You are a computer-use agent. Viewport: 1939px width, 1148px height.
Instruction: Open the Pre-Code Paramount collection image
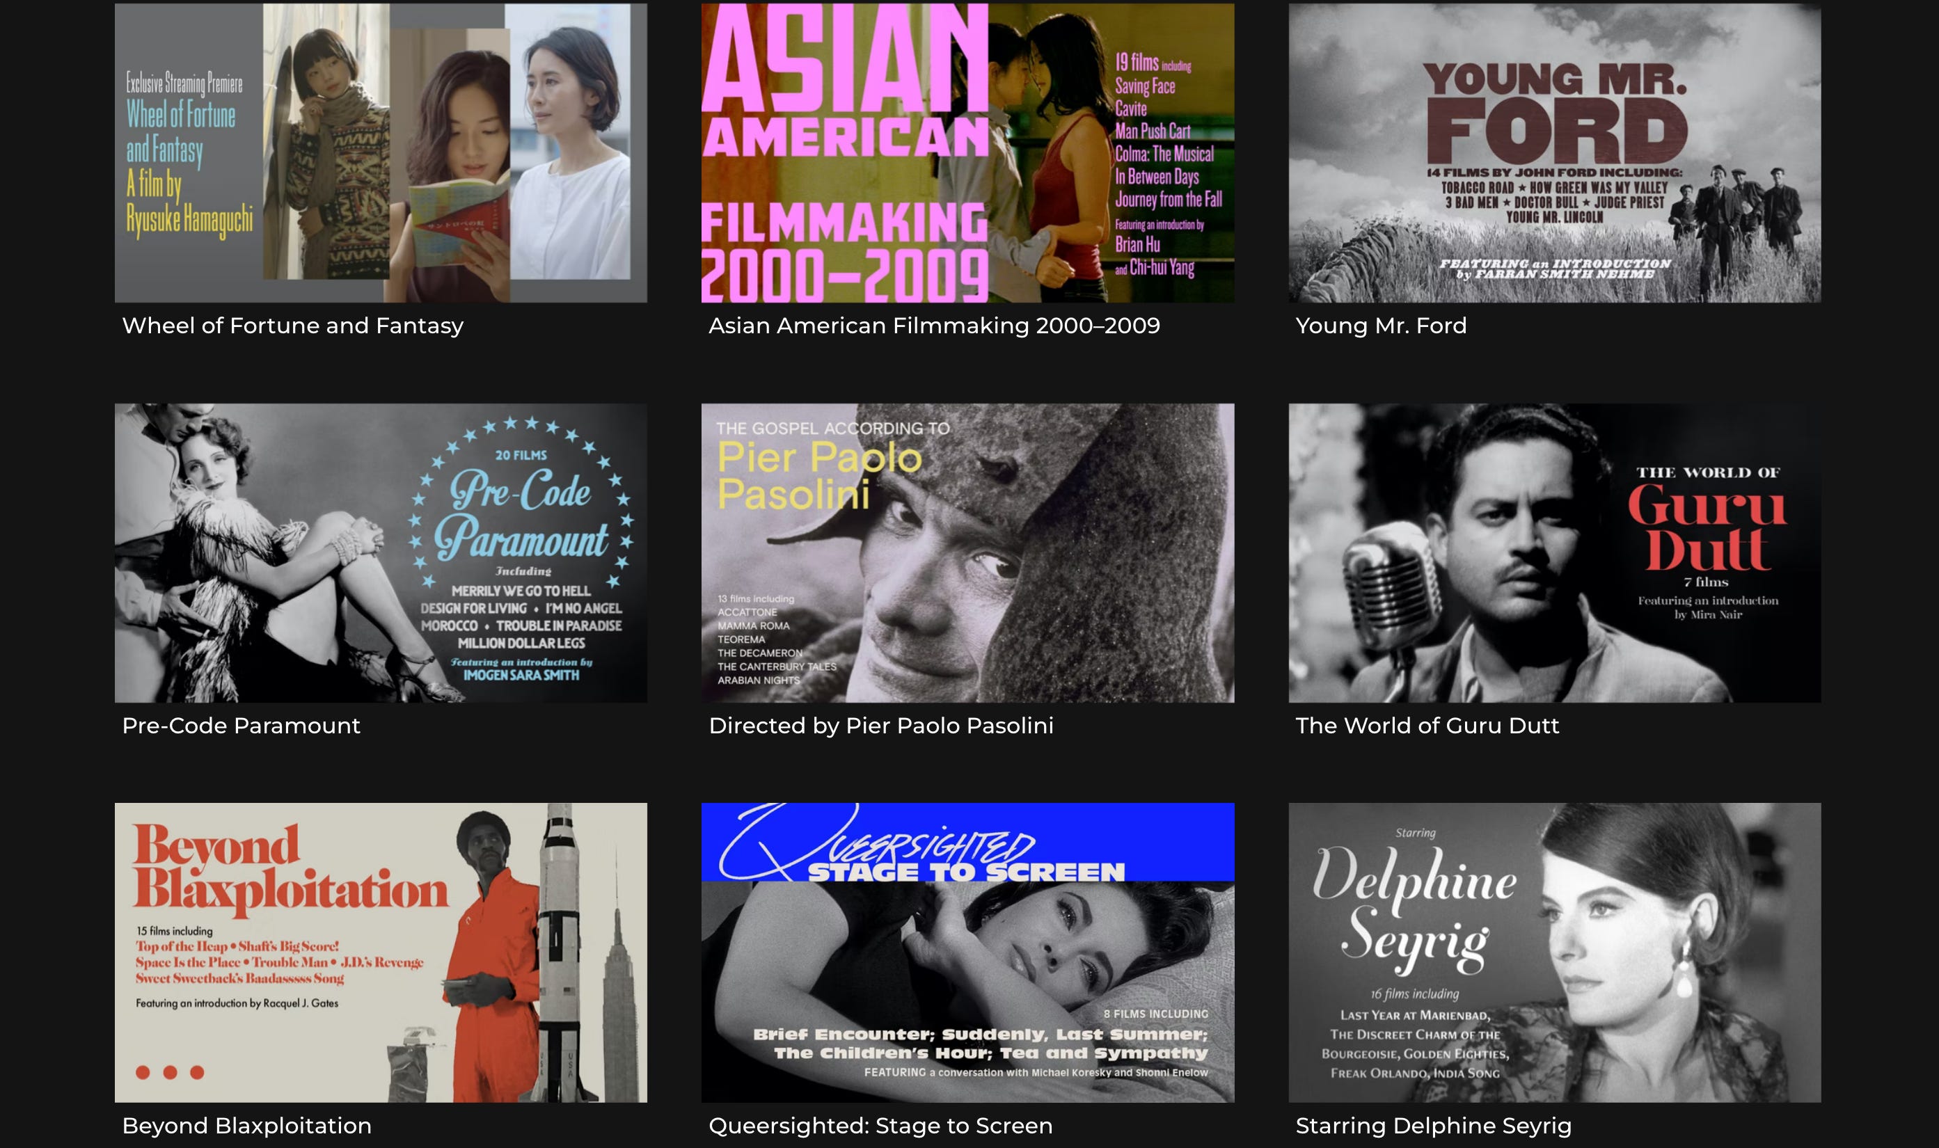pyautogui.click(x=381, y=552)
